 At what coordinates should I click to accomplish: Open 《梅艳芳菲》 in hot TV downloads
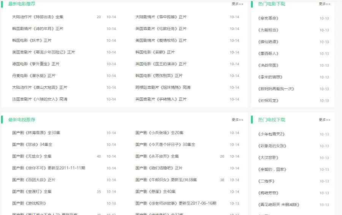[x=268, y=193]
